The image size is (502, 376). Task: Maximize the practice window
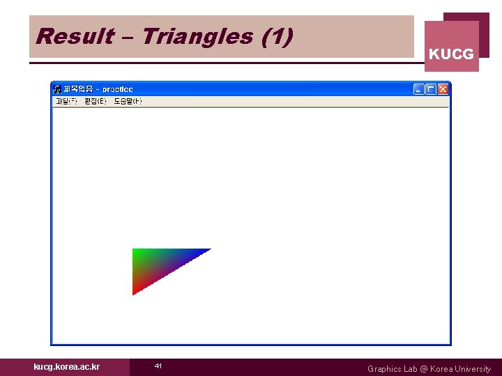(x=431, y=89)
